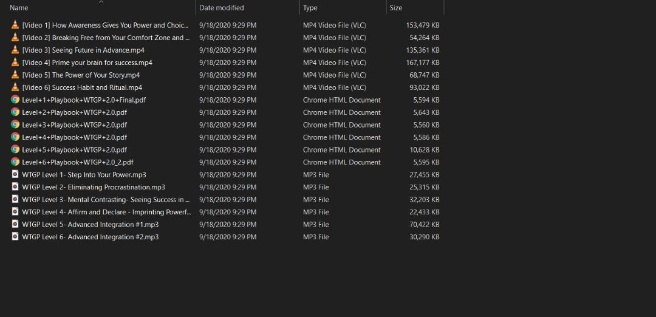Select Success Habit and Ritual.mp4 file
This screenshot has height=317, width=656.
(x=82, y=87)
